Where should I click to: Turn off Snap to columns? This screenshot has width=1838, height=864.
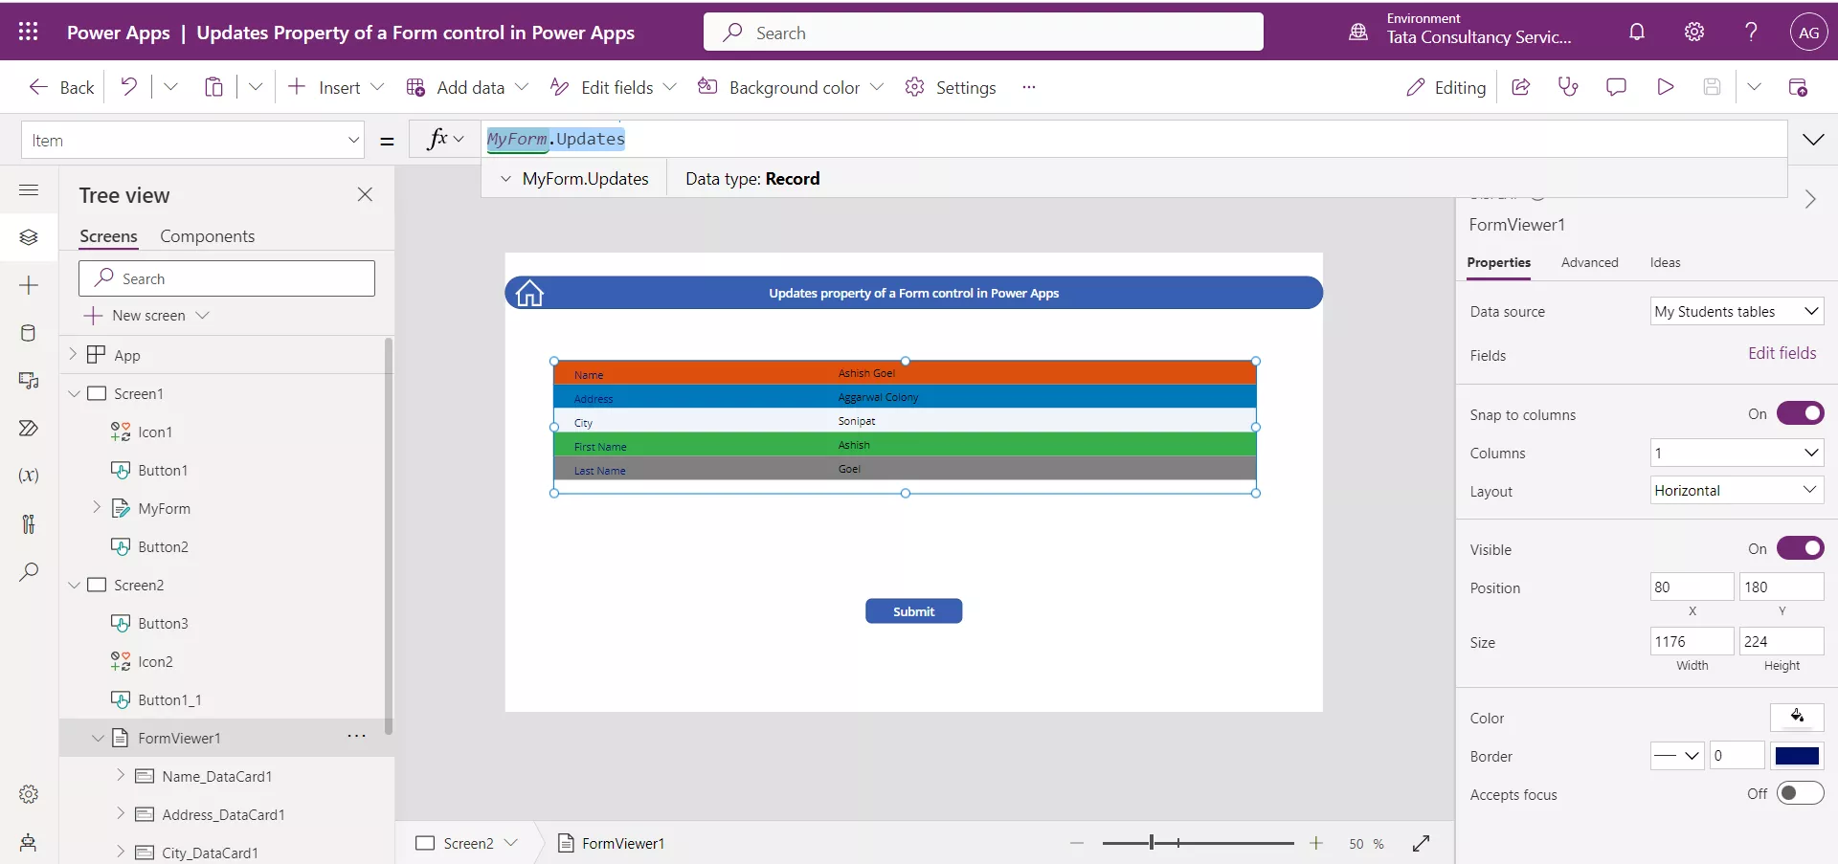(1800, 413)
